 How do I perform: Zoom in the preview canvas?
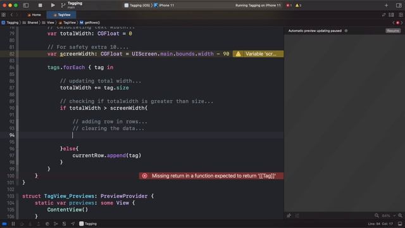(400, 215)
